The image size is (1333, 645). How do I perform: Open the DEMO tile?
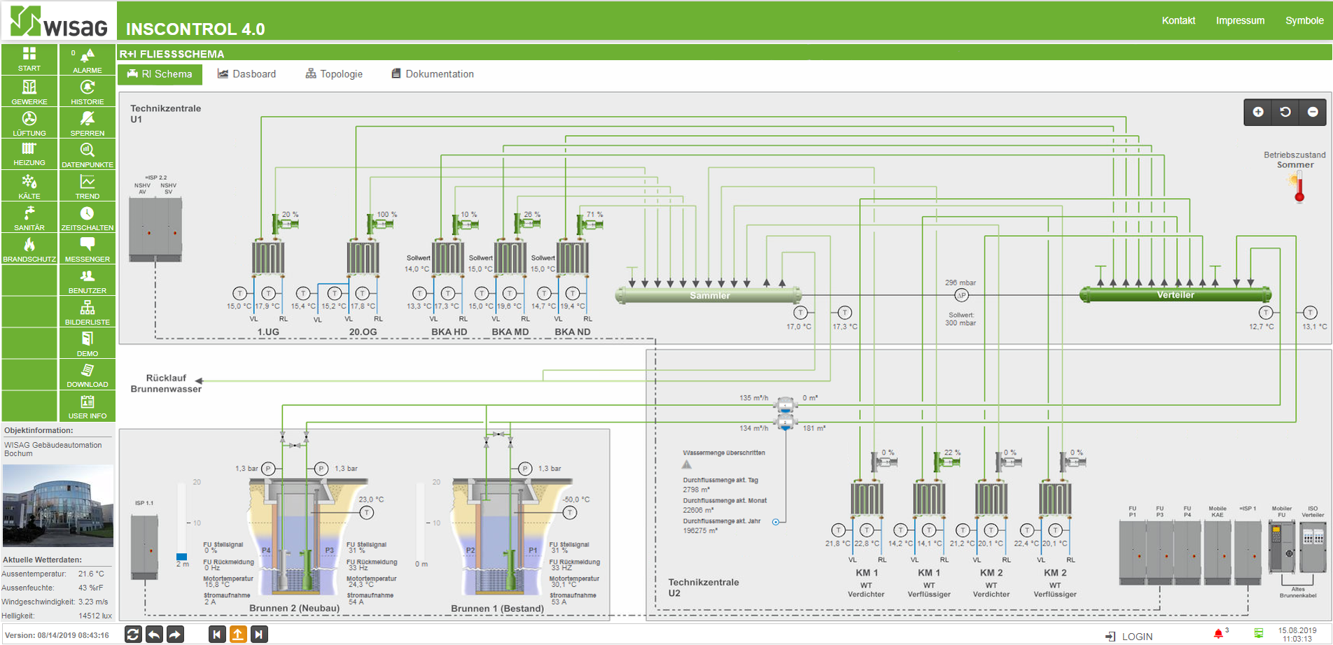tap(88, 343)
